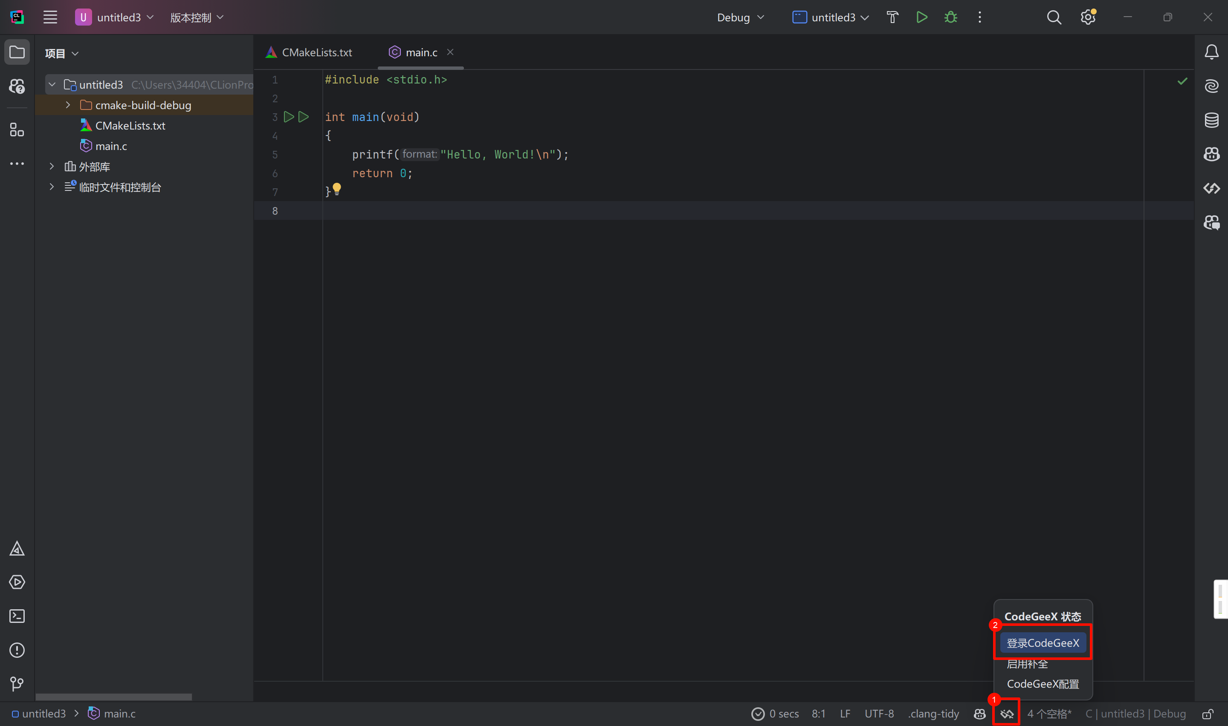Screen dimensions: 1228x726
Task: Collapse the untitled3 project root node
Action: (x=52, y=85)
